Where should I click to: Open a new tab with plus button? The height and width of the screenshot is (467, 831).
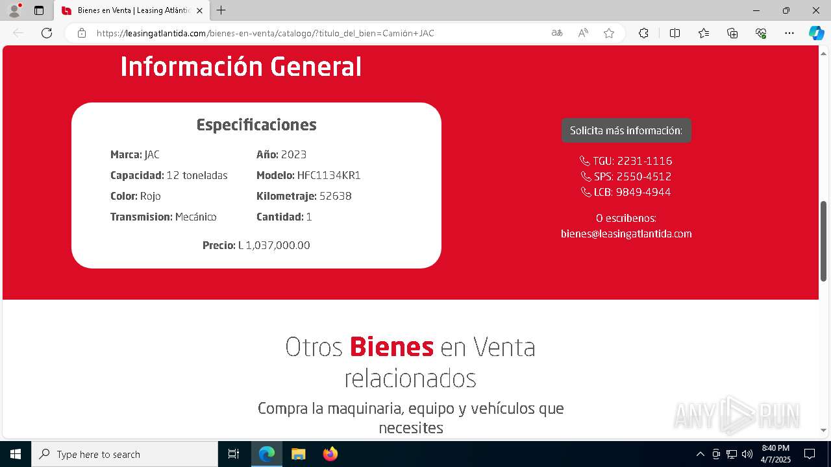coord(221,10)
